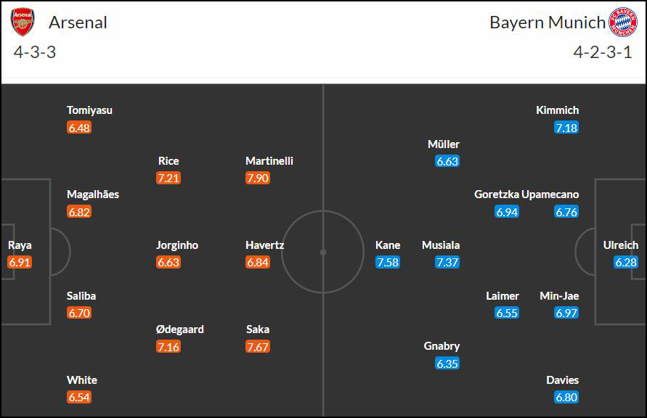The width and height of the screenshot is (647, 418).
Task: Select Martinelli's 7.90 rating badge
Action: pos(258,178)
